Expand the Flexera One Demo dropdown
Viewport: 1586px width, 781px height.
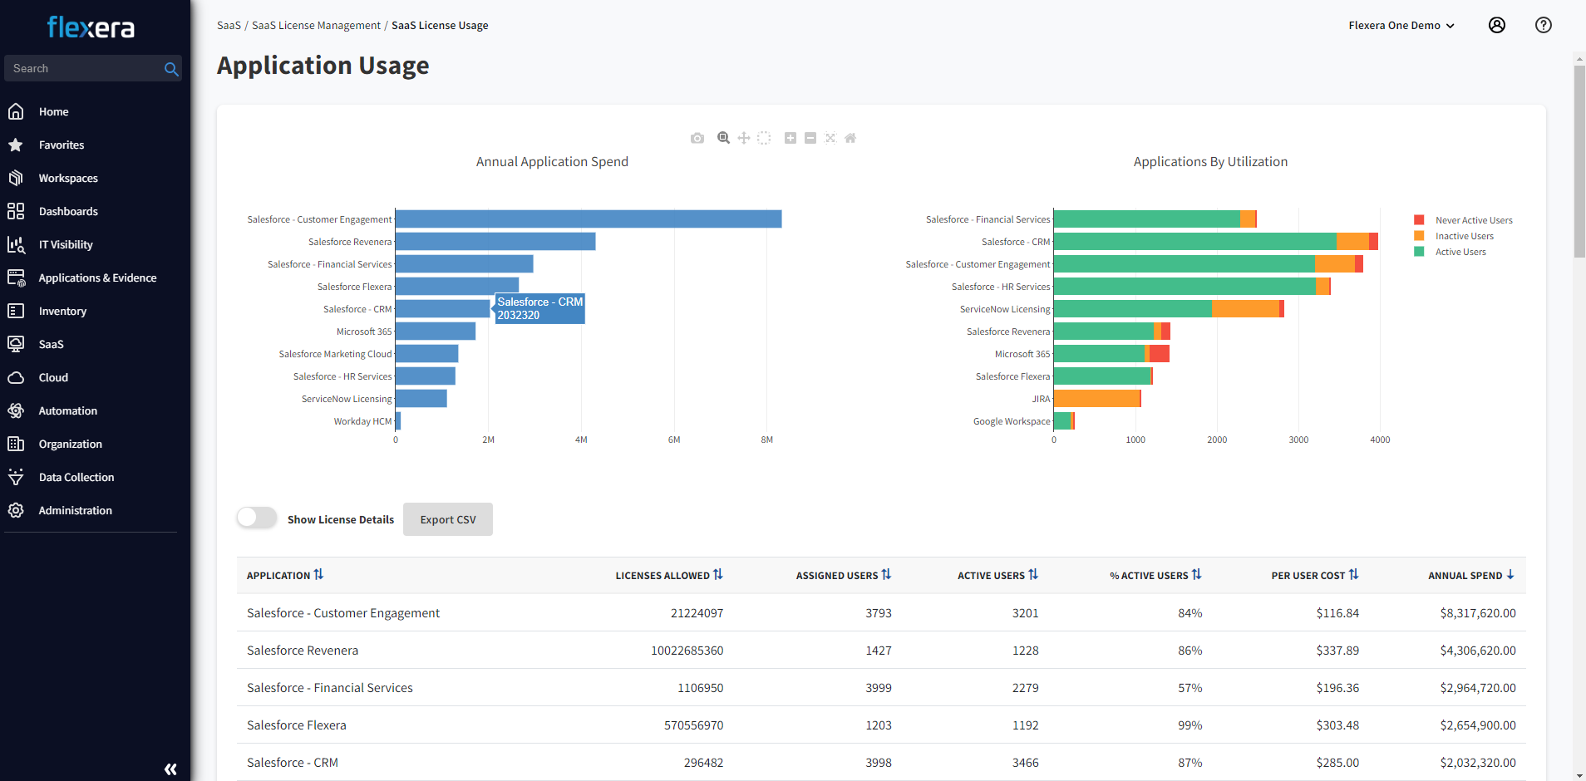pyautogui.click(x=1401, y=25)
